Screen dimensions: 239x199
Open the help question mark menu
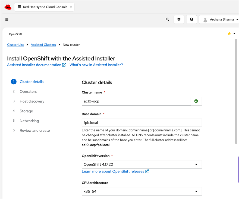click(x=191, y=19)
